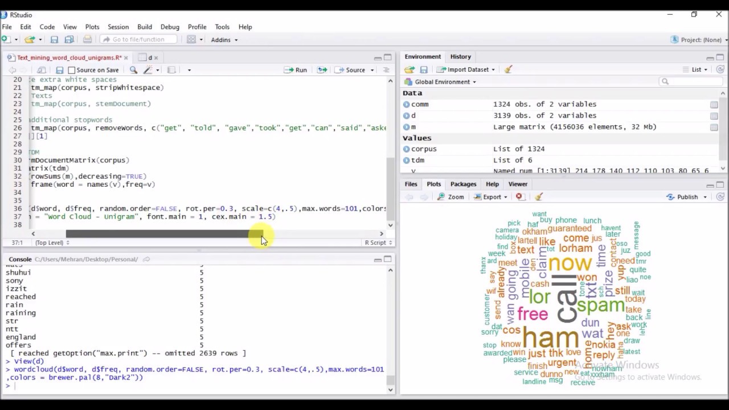Click the save workspace icon in Environment

(x=424, y=69)
